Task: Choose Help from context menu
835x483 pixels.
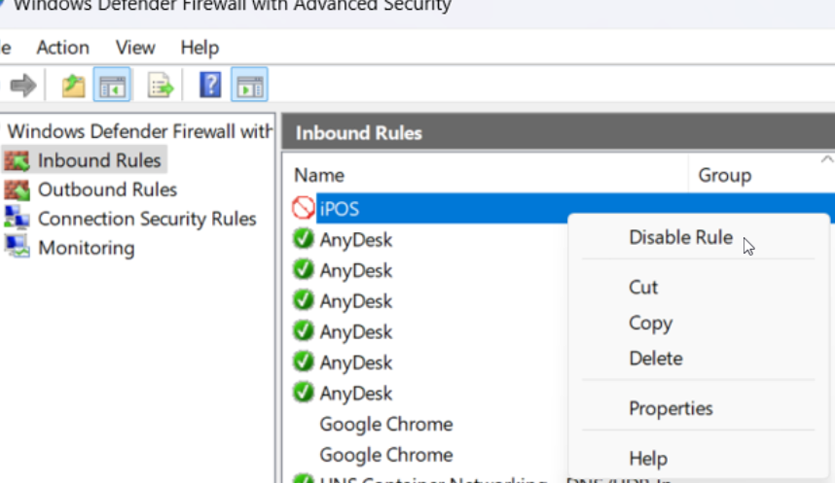Action: [x=648, y=459]
